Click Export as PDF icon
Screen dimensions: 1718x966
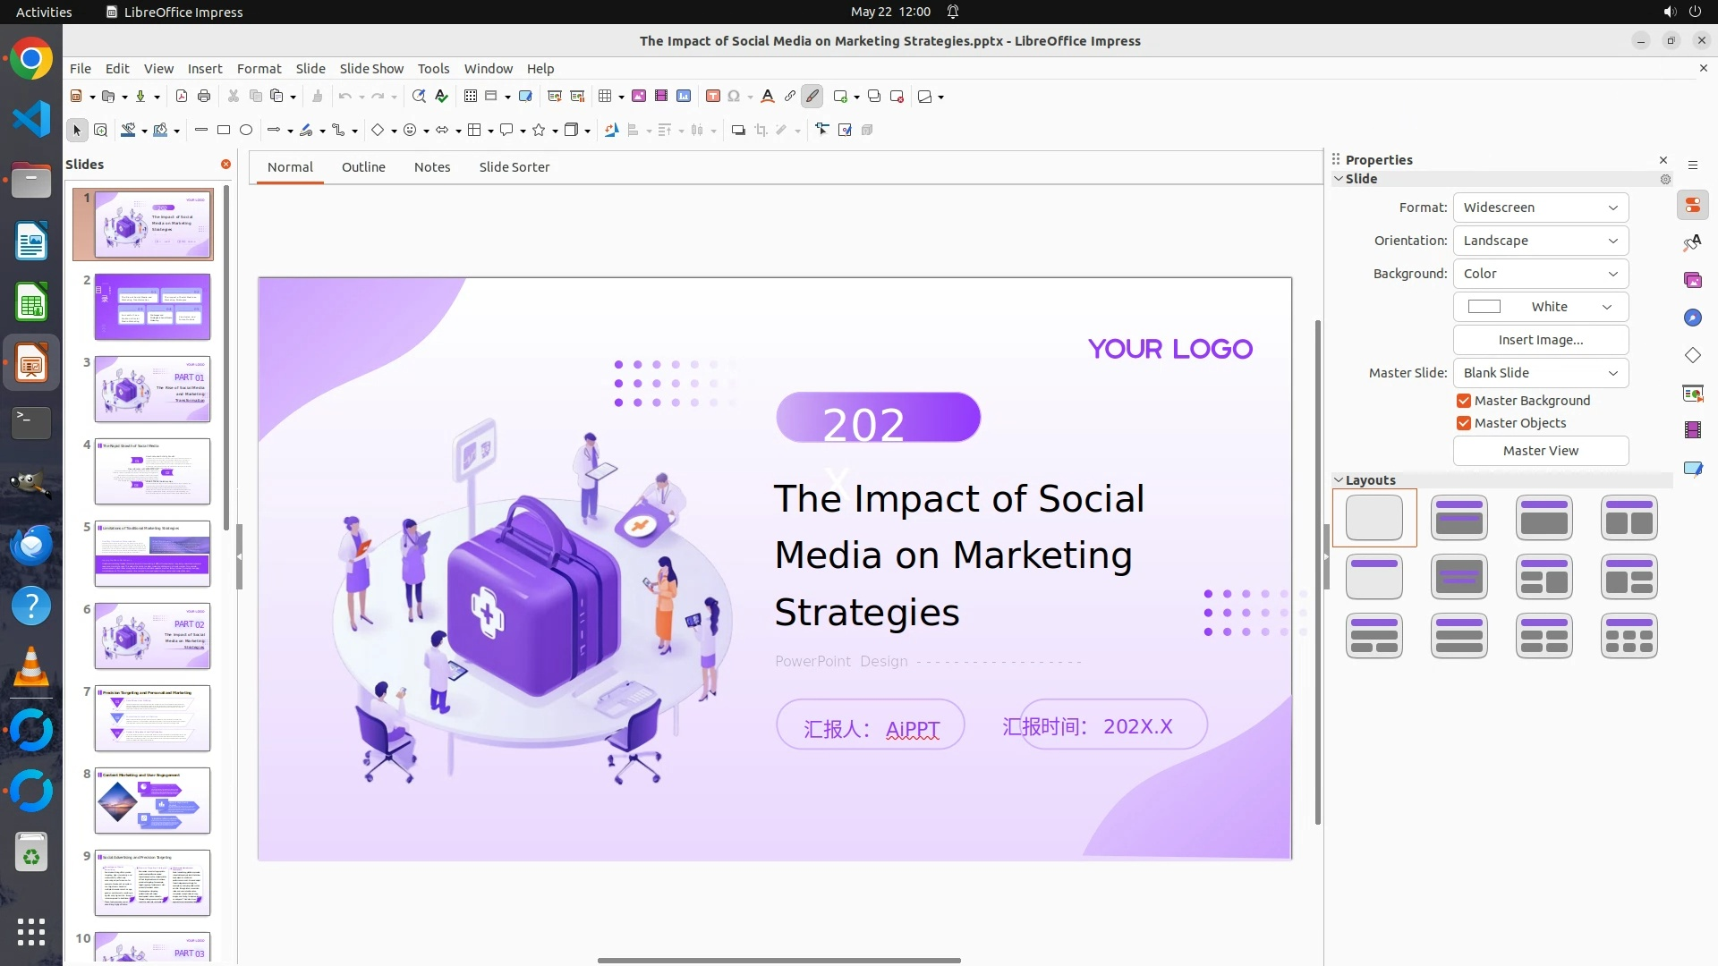tap(182, 97)
